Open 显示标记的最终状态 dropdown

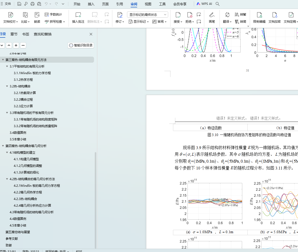coord(148,15)
